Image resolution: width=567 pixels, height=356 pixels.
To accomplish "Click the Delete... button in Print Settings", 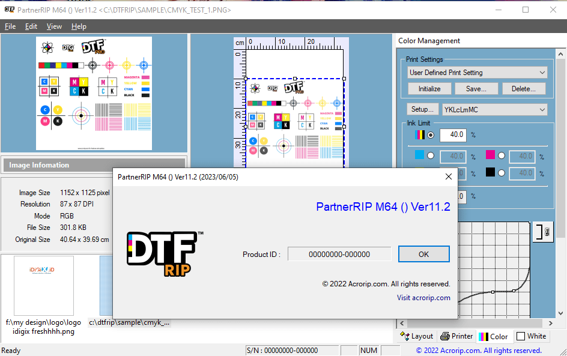I will click(x=524, y=88).
